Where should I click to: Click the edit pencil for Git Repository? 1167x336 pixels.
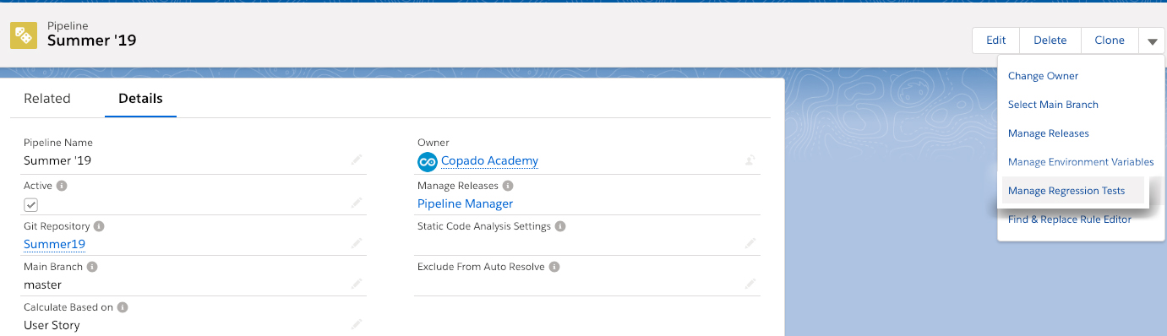point(357,243)
